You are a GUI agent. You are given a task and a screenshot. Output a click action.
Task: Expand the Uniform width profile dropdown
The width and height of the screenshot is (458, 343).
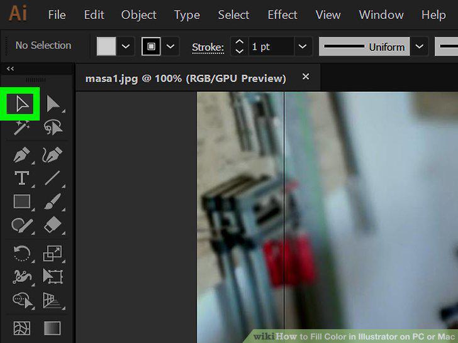[420, 46]
